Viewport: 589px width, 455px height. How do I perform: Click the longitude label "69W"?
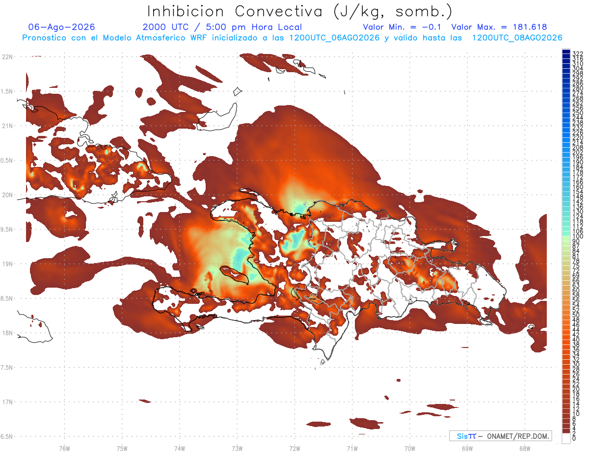pyautogui.click(x=467, y=449)
